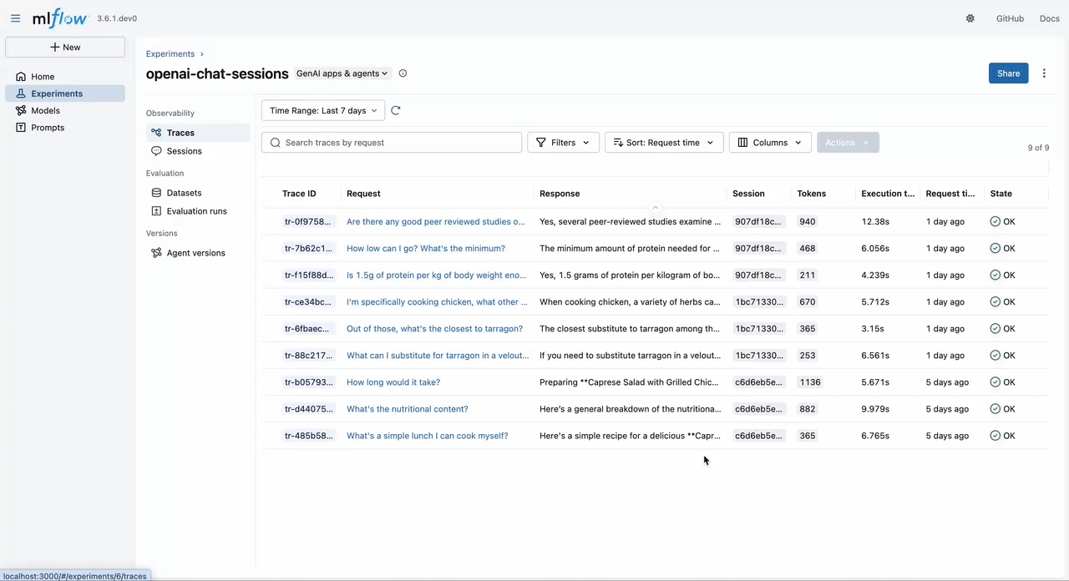The height and width of the screenshot is (581, 1069).
Task: Open Agent versions section
Action: tap(195, 253)
